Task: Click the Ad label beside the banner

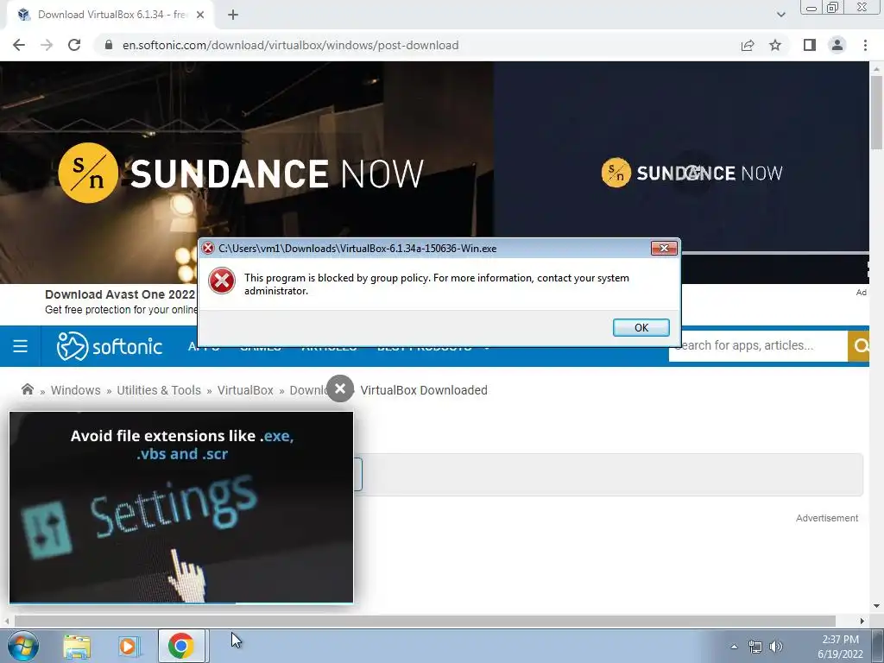Action: tap(862, 292)
